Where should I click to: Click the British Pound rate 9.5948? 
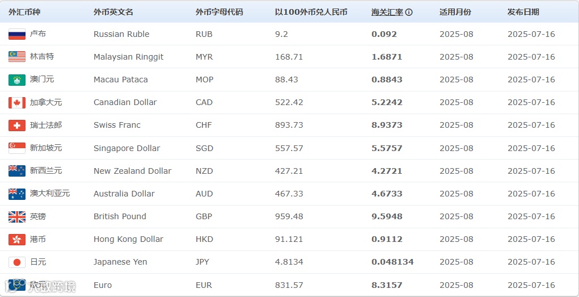(387, 216)
